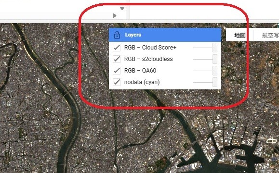This screenshot has width=279, height=173.
Task: Click the RGB – QA60 label
Action: pos(140,71)
